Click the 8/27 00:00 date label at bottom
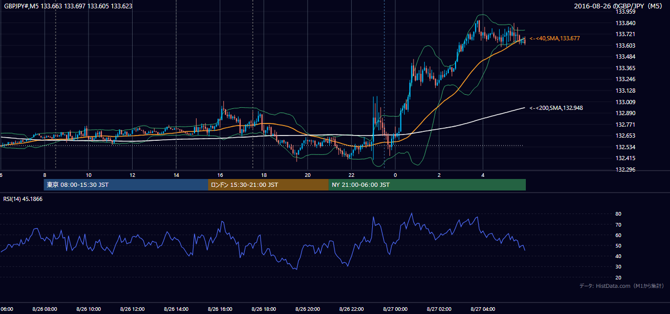This screenshot has width=670, height=314. coord(395,309)
